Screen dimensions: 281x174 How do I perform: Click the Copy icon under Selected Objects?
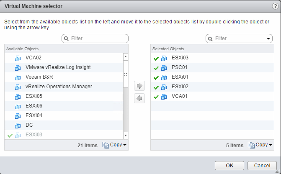coord(251,145)
